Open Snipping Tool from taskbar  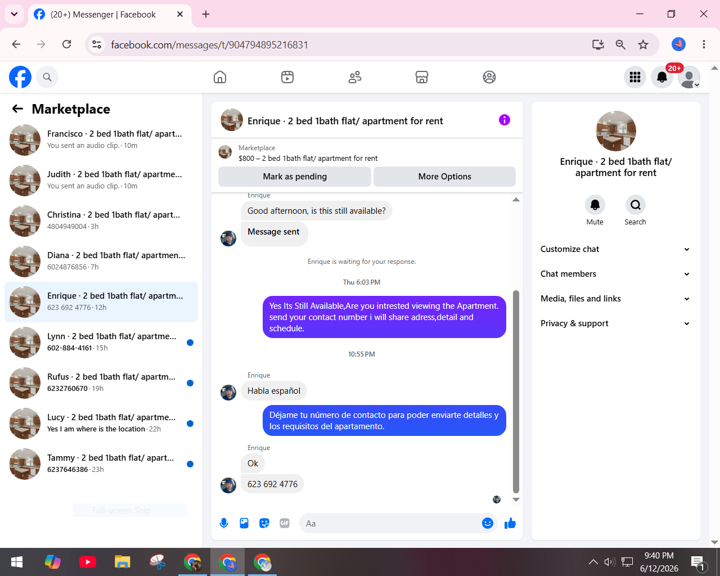(157, 562)
